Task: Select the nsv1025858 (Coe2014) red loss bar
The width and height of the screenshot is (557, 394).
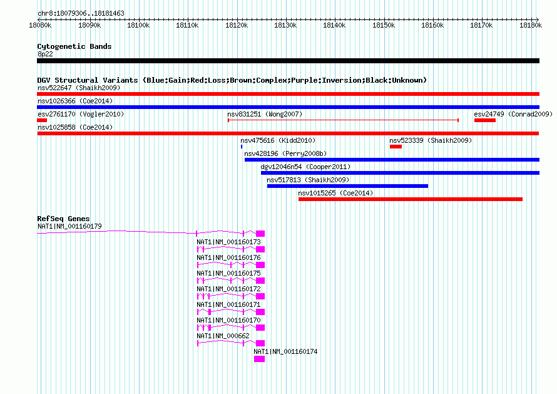Action: coord(288,133)
